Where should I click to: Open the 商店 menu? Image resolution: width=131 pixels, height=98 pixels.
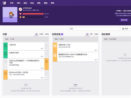coord(25,3)
